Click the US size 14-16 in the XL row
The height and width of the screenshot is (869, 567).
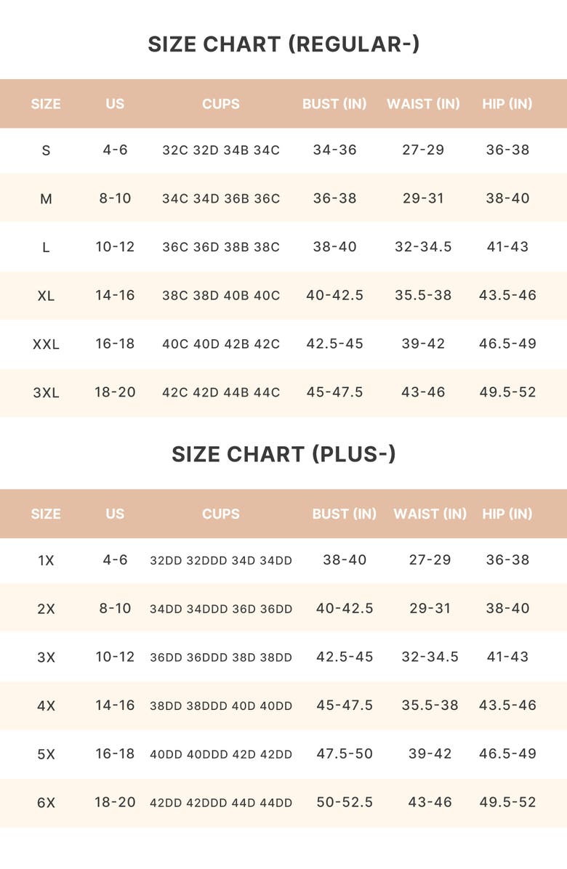115,295
